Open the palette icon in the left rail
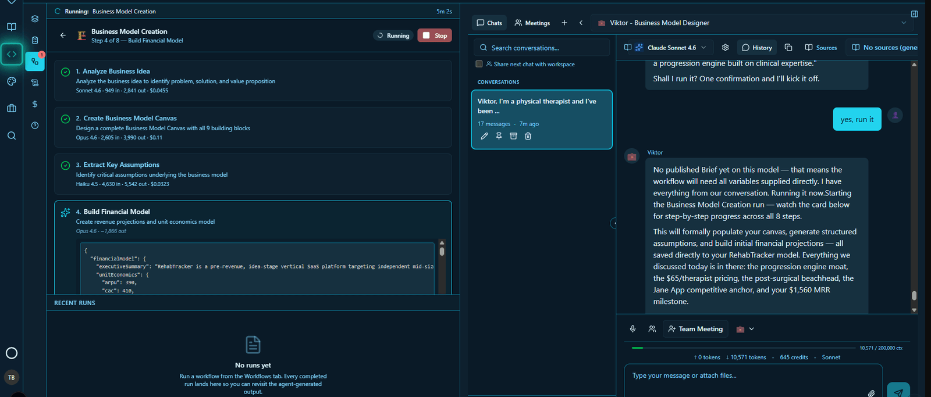This screenshot has height=397, width=931. click(x=12, y=81)
